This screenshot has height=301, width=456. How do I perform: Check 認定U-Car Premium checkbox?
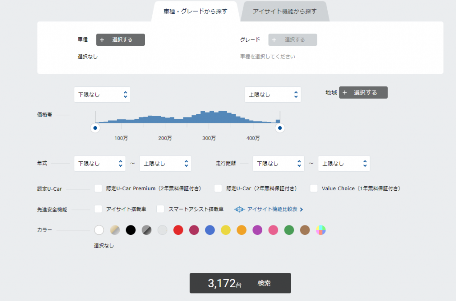[98, 189]
